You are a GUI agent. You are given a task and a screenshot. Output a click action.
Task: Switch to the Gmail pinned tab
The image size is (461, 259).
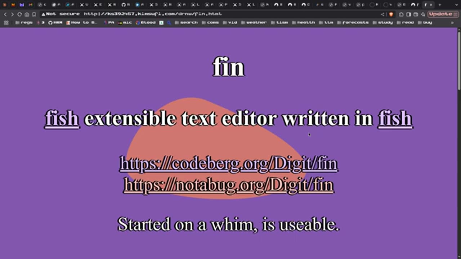click(31, 5)
